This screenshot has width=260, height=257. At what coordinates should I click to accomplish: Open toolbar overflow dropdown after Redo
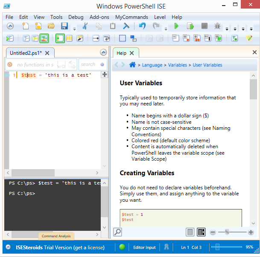(x=166, y=29)
